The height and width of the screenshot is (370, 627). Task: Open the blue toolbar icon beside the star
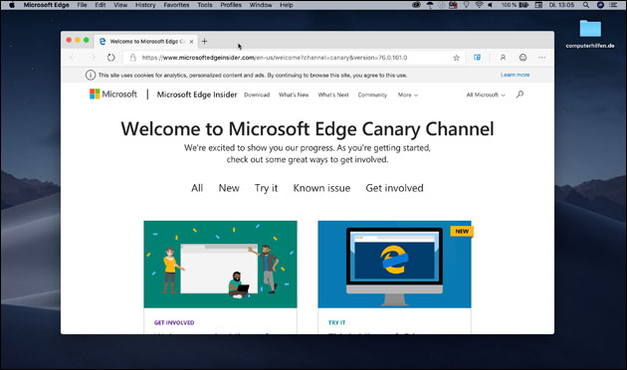point(477,58)
